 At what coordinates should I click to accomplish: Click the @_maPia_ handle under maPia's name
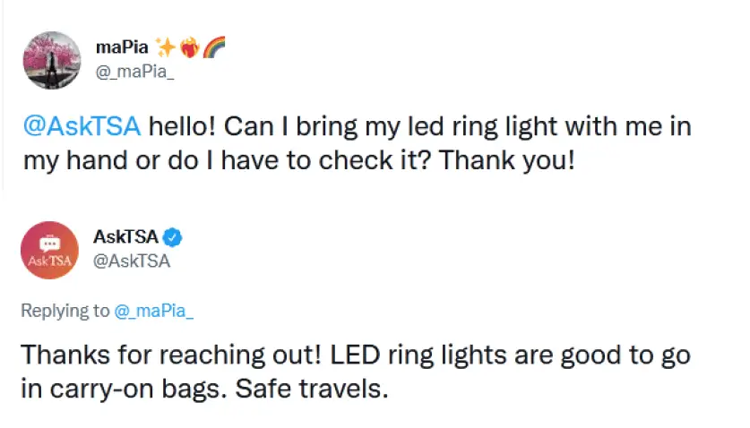coord(135,73)
